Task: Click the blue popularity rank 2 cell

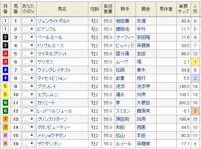Action: [195, 78]
